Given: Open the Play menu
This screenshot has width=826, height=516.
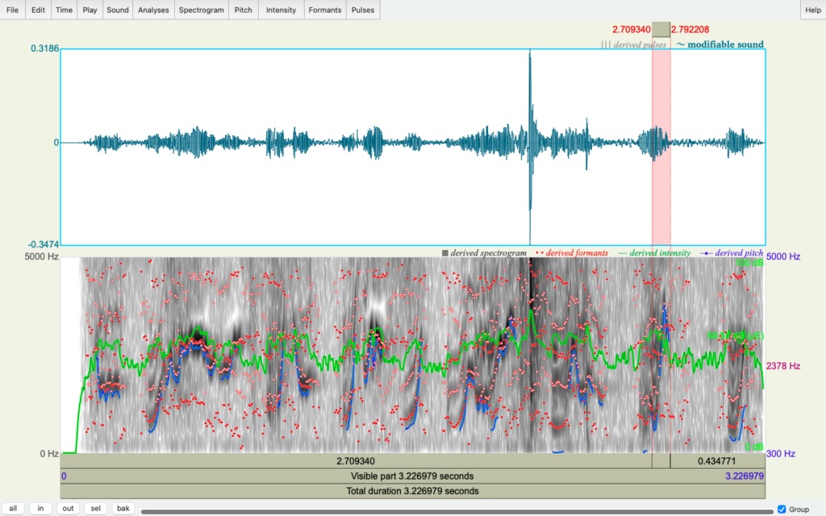Looking at the screenshot, I should click(x=90, y=10).
